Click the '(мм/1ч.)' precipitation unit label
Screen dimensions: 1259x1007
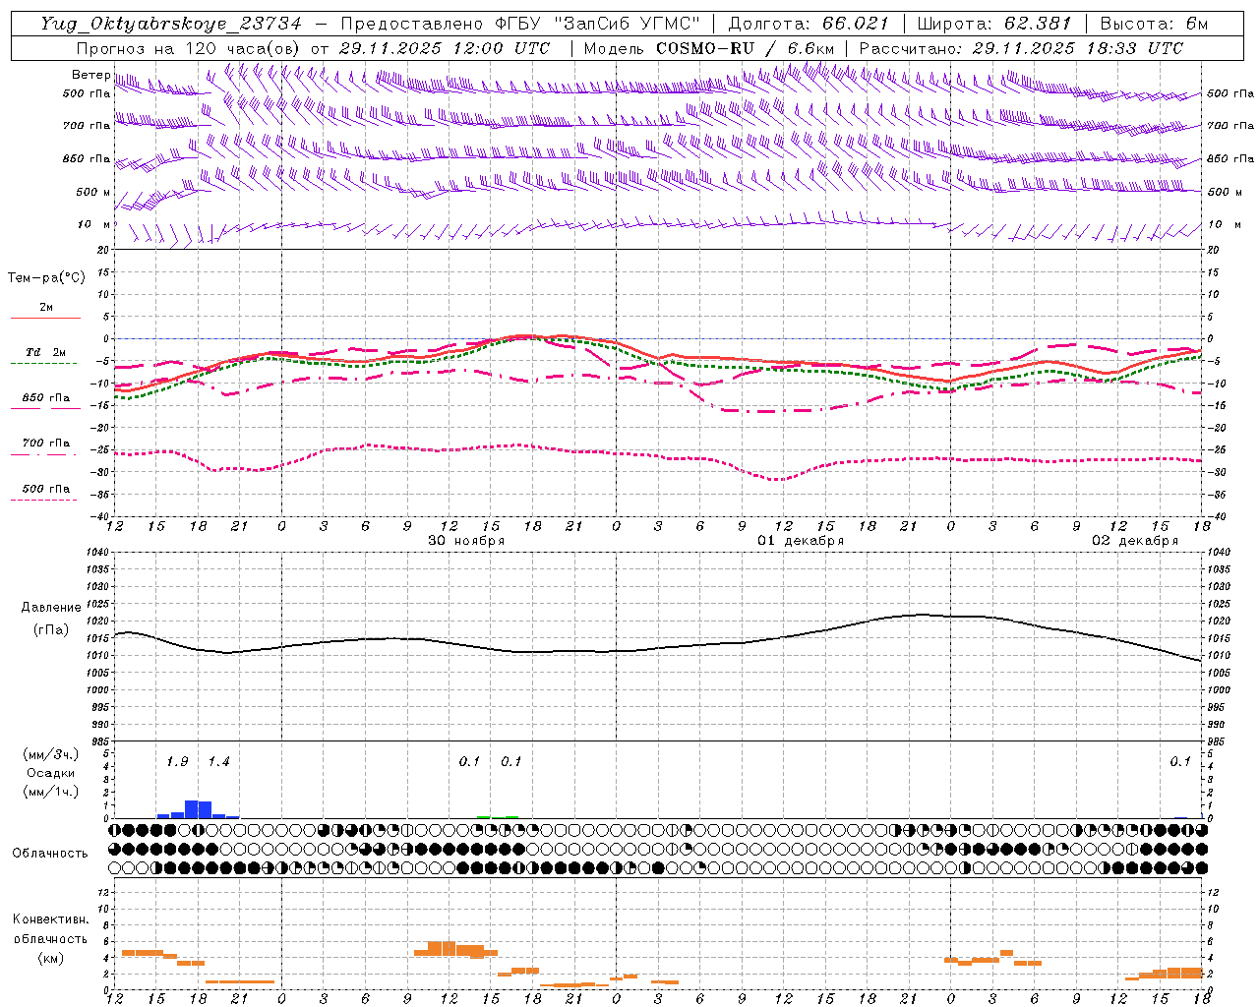pyautogui.click(x=51, y=792)
